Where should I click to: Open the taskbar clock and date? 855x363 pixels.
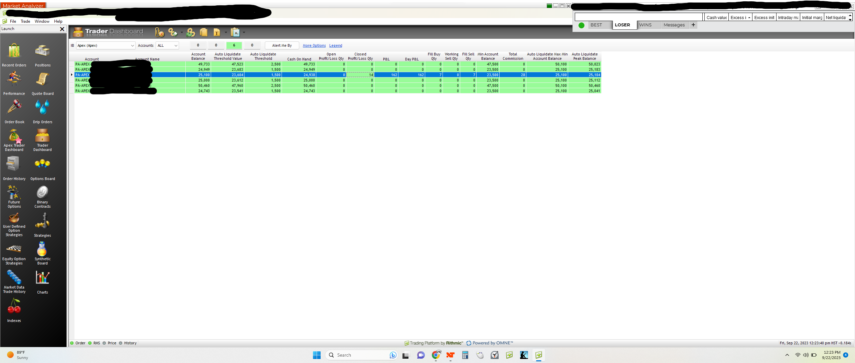831,355
